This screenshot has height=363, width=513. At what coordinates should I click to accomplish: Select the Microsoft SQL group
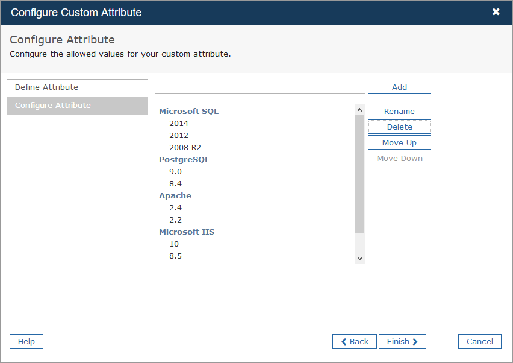[189, 112]
